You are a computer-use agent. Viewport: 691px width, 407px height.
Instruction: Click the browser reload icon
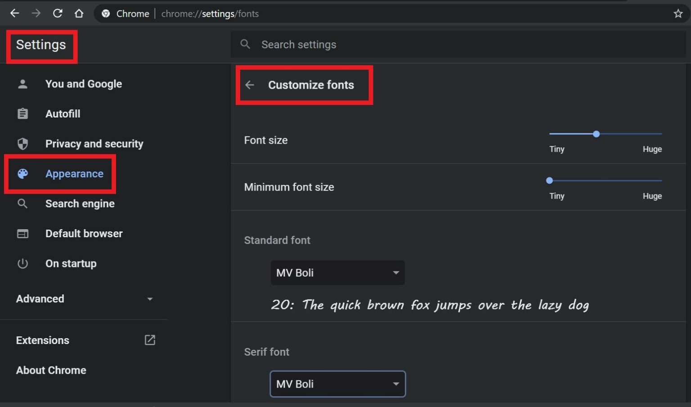tap(58, 13)
